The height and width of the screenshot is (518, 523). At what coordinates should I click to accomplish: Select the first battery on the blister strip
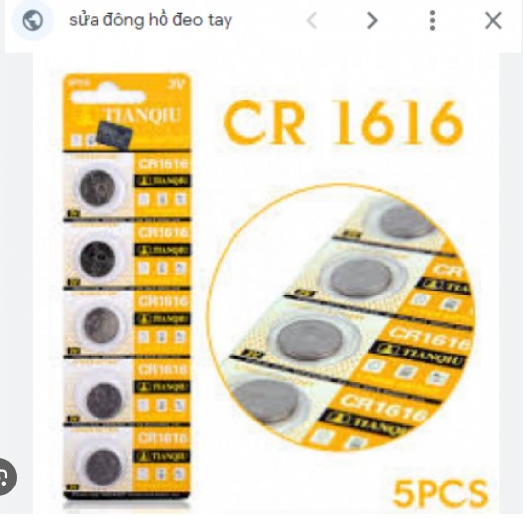[x=98, y=187]
